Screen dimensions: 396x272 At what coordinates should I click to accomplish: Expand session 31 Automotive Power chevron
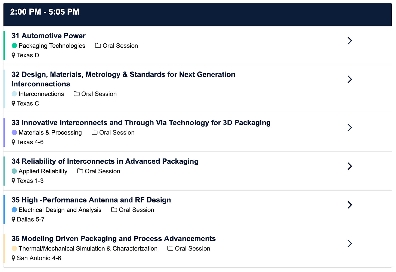(x=350, y=41)
